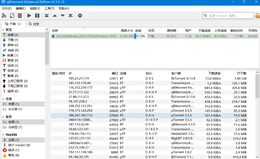Switch to the 搜索 tab
260x159 pixels.
click(x=34, y=24)
